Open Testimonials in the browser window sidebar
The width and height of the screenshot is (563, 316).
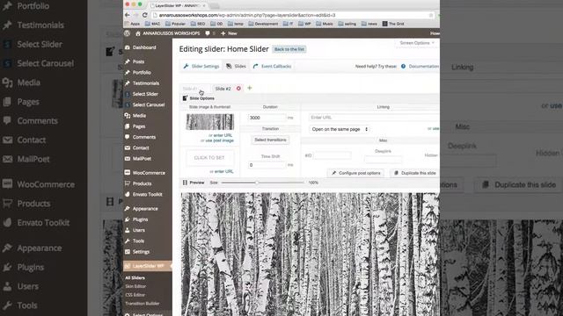146,83
